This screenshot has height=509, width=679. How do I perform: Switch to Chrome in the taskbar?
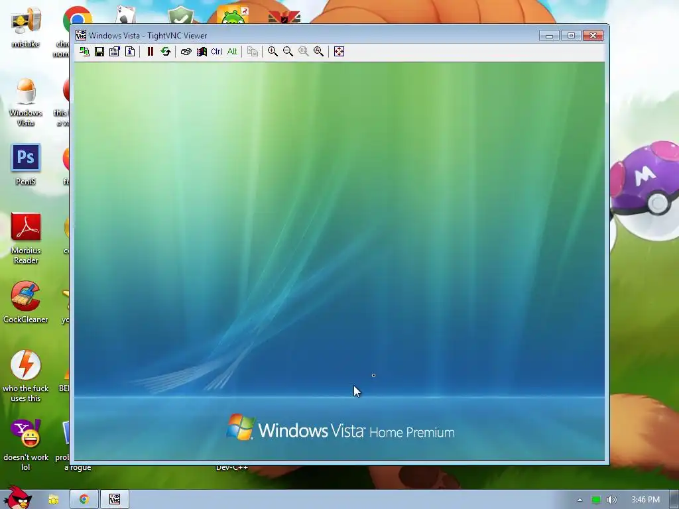[84, 500]
